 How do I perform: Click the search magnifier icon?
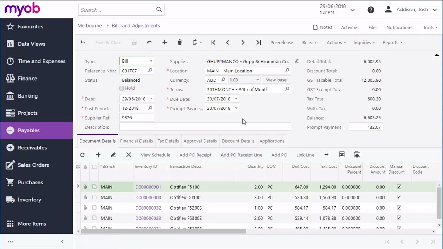click(159, 10)
